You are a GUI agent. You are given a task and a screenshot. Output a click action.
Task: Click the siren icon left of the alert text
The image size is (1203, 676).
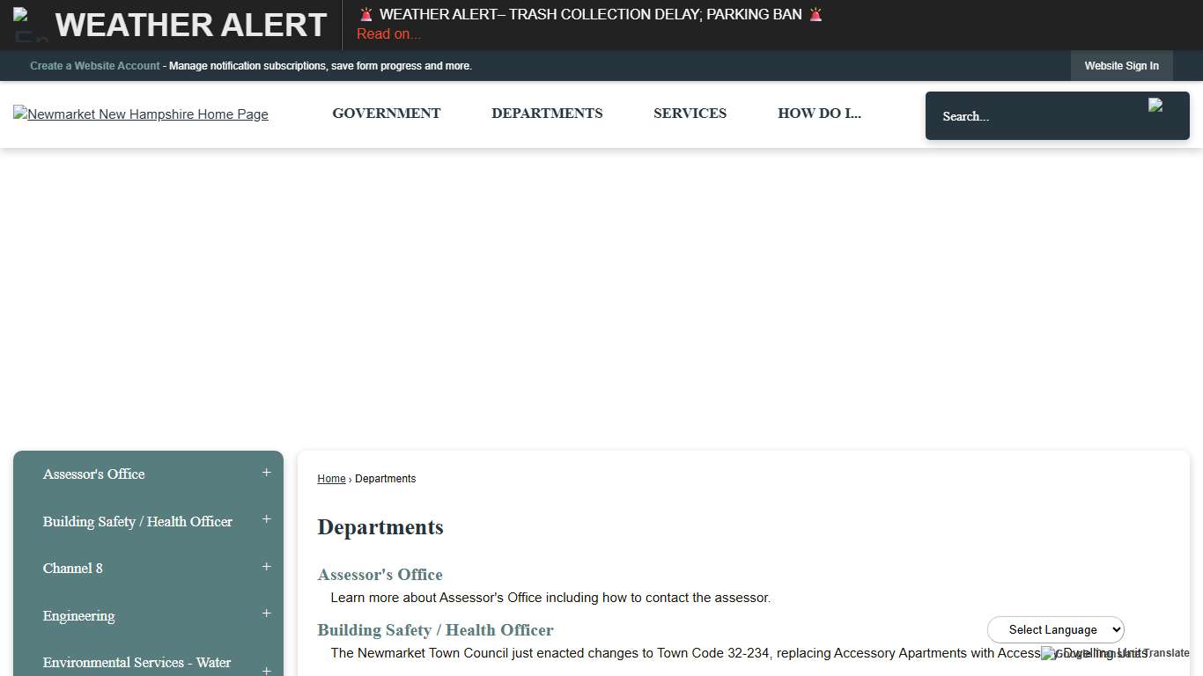(365, 13)
